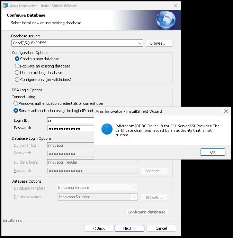Click the error dialog's title text
This screenshot has width=233, height=238.
(129, 111)
